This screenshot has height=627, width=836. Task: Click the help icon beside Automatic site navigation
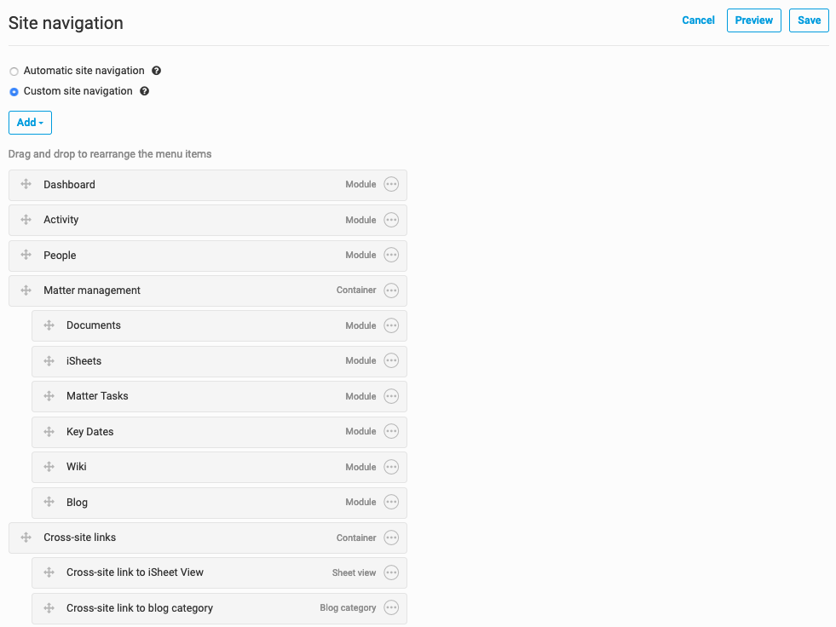pos(157,71)
